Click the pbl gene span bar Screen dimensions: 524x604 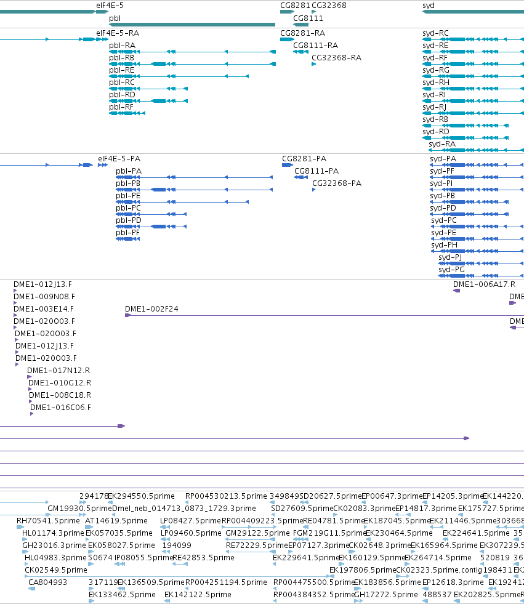pos(192,25)
